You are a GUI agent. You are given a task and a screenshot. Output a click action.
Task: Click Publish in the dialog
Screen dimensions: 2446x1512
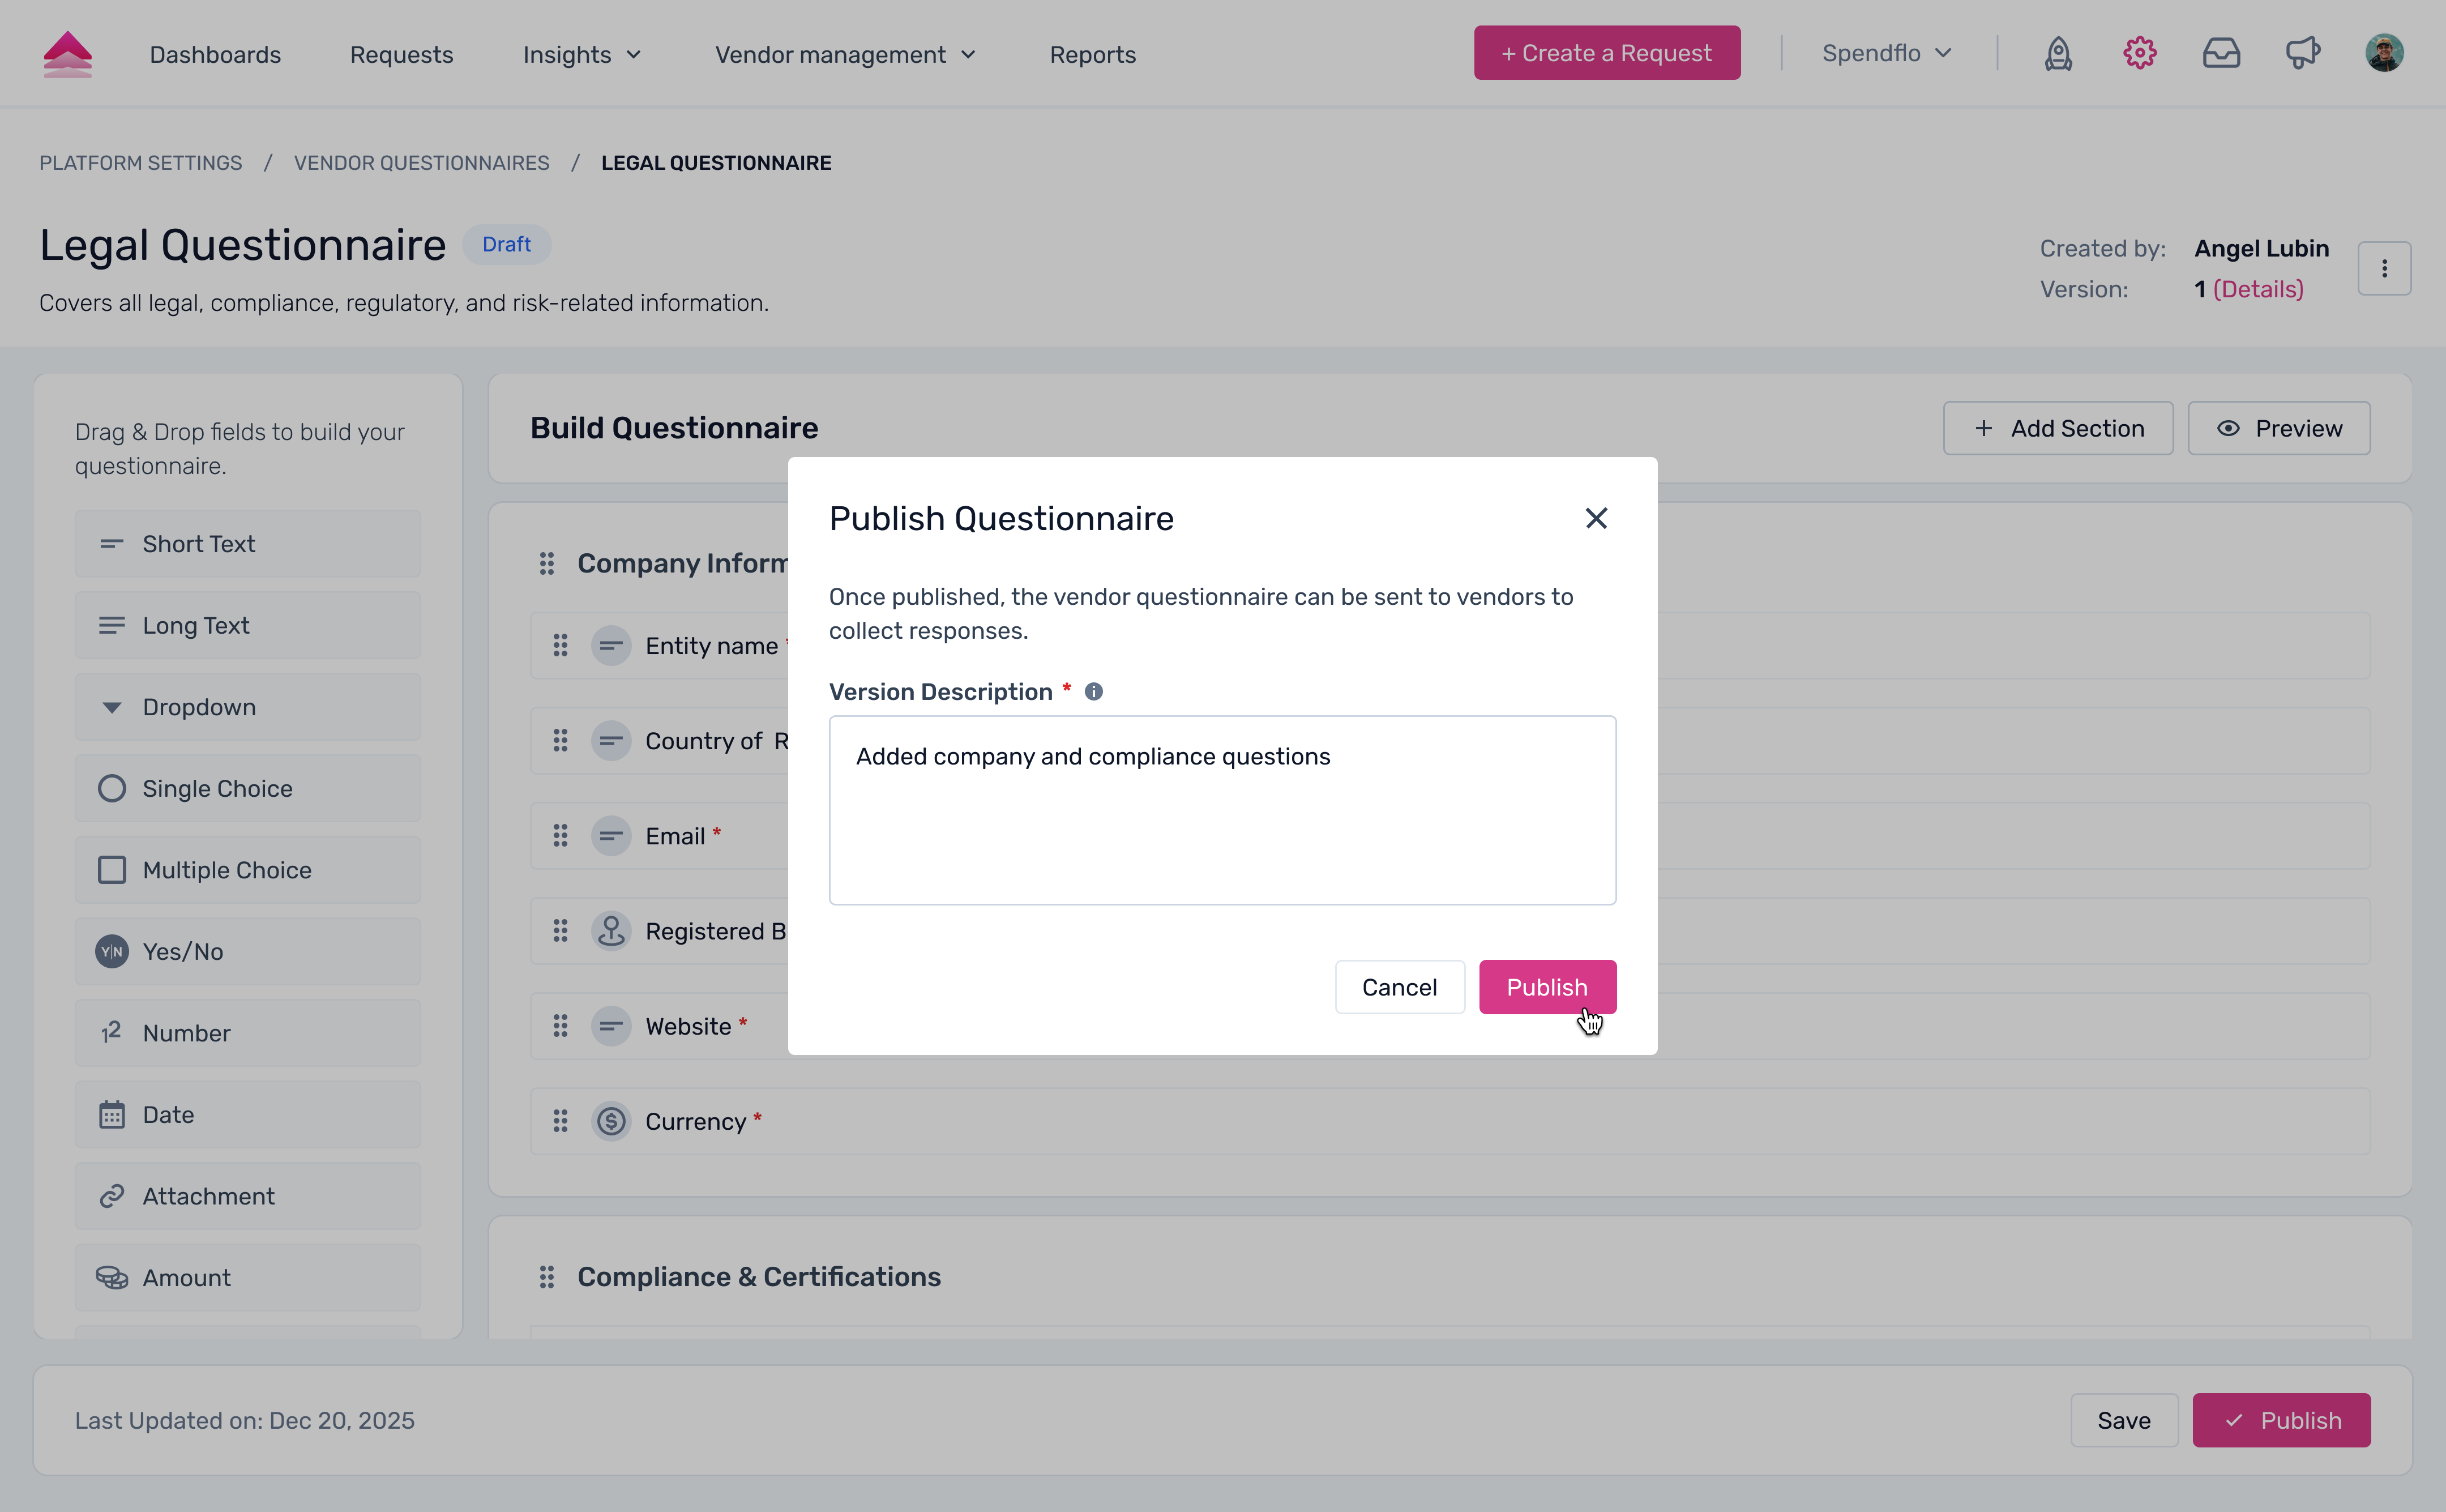click(1546, 987)
